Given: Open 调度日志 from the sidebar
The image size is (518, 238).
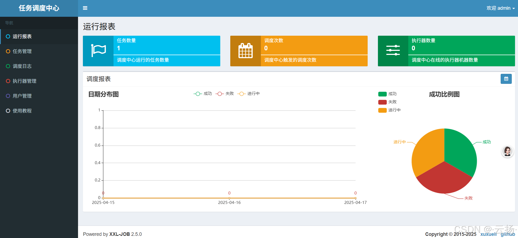Looking at the screenshot, I should pos(39,66).
